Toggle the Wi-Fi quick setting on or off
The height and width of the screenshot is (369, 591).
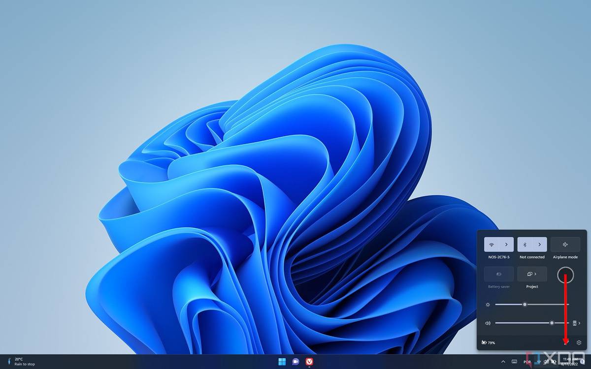click(492, 245)
